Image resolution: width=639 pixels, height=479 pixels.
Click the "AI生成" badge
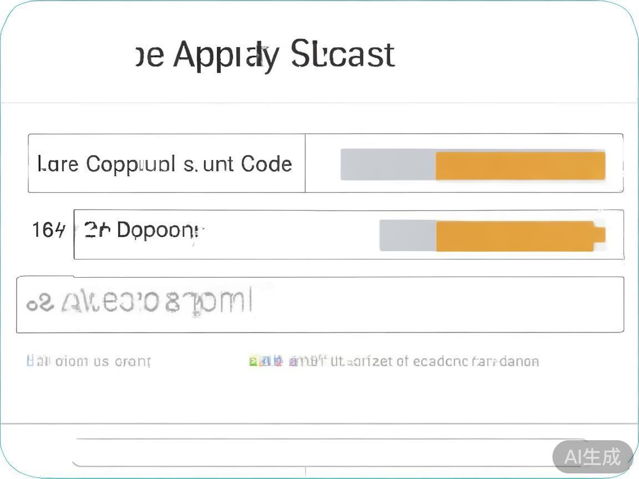592,457
